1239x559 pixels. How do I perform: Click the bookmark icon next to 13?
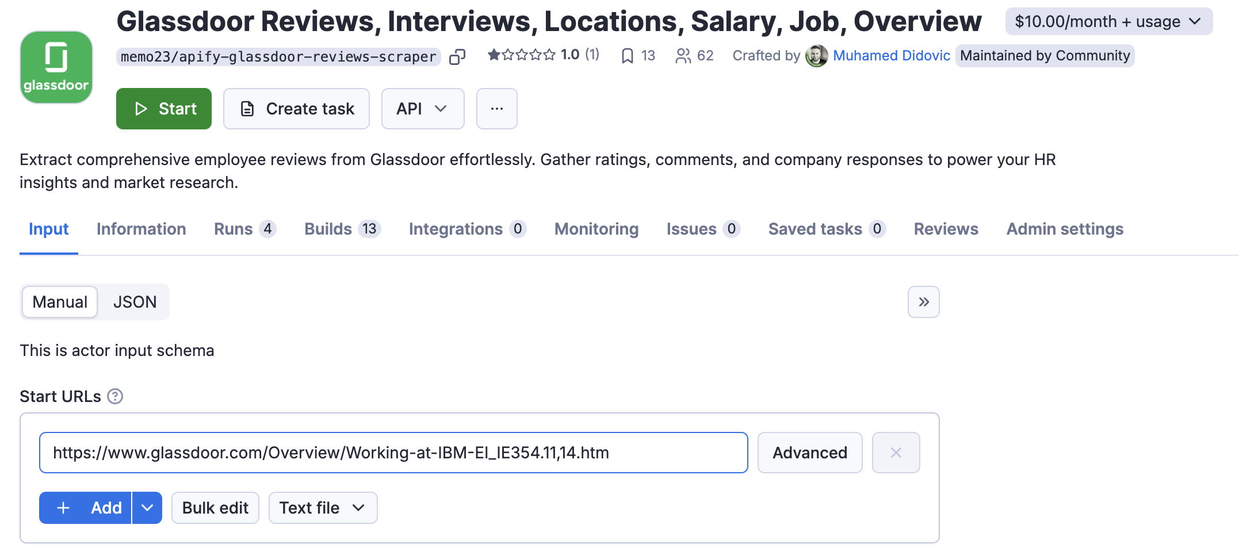(x=628, y=56)
